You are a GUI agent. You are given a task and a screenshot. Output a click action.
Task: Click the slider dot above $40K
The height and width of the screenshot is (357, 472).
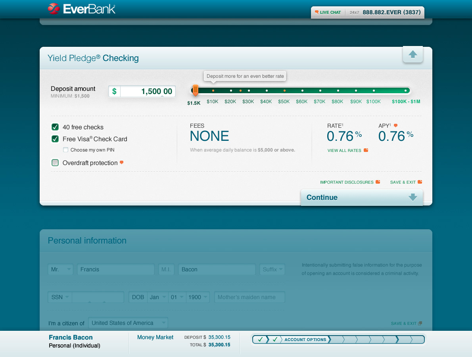(x=267, y=90)
